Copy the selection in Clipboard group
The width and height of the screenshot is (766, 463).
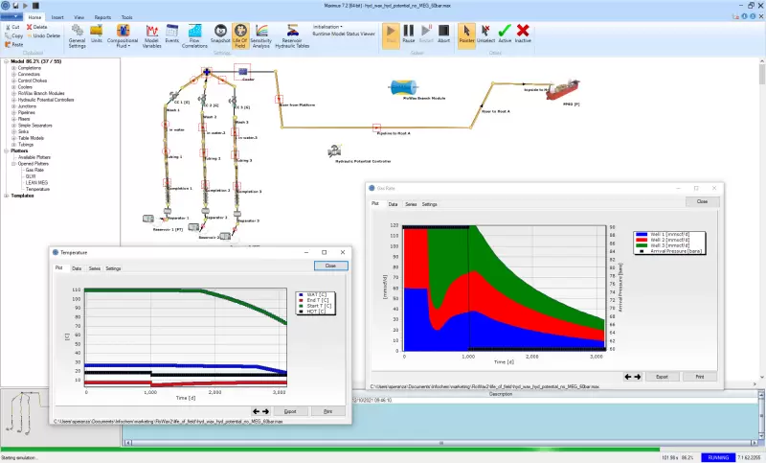pyautogui.click(x=14, y=35)
